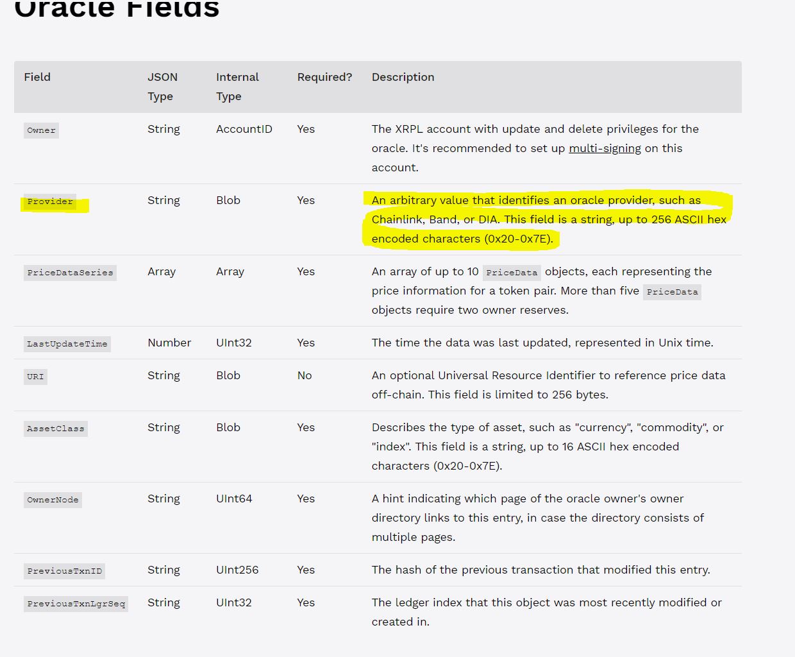Click AccountID internal type in Owner row

[244, 129]
